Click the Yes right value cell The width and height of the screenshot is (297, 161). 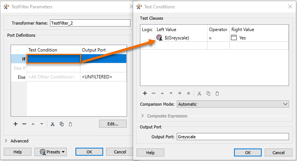tap(259, 38)
